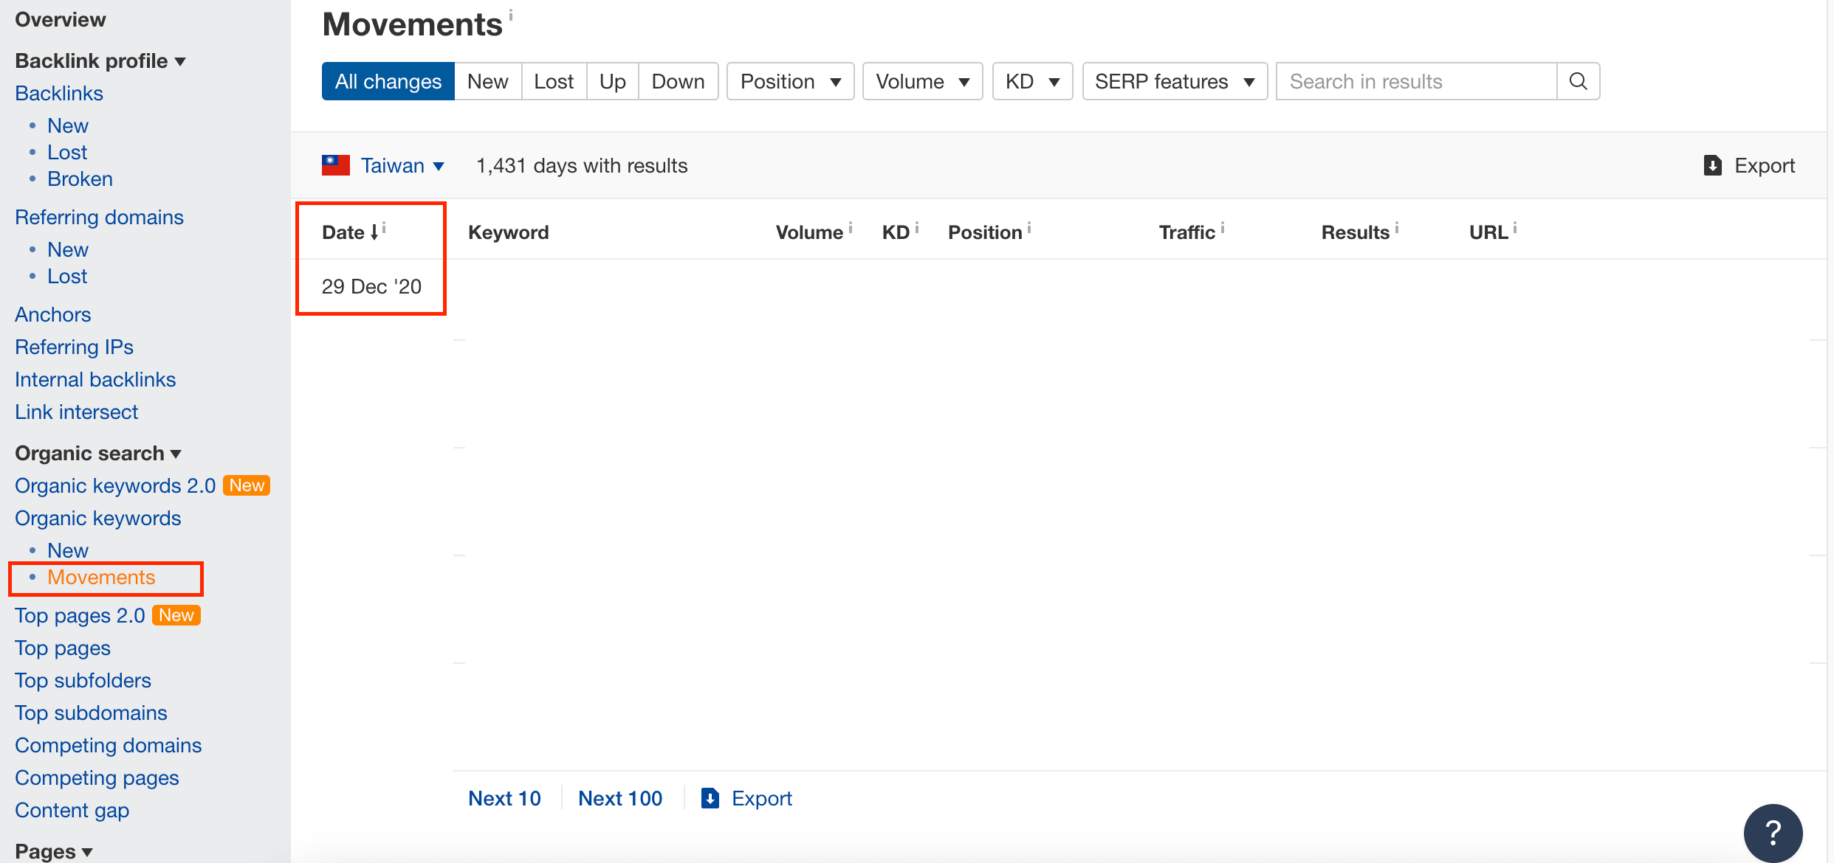Viewport: 1834px width, 863px height.
Task: Click the info icon beside Position column
Action: [x=1029, y=227]
